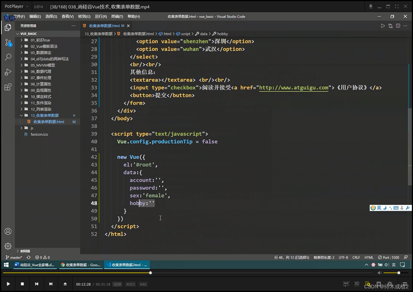Open the errors and warnings count in status bar

click(x=43, y=257)
